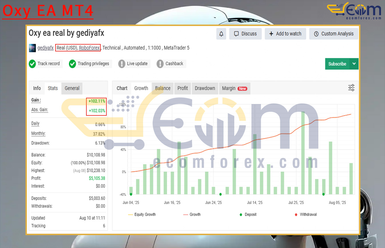The image size is (385, 248).
Task: Click the Subscribe button
Action: coord(337,64)
